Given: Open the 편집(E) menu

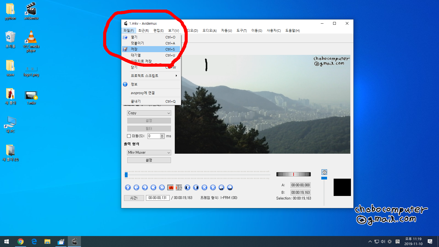Looking at the screenshot, I should pyautogui.click(x=159, y=30).
